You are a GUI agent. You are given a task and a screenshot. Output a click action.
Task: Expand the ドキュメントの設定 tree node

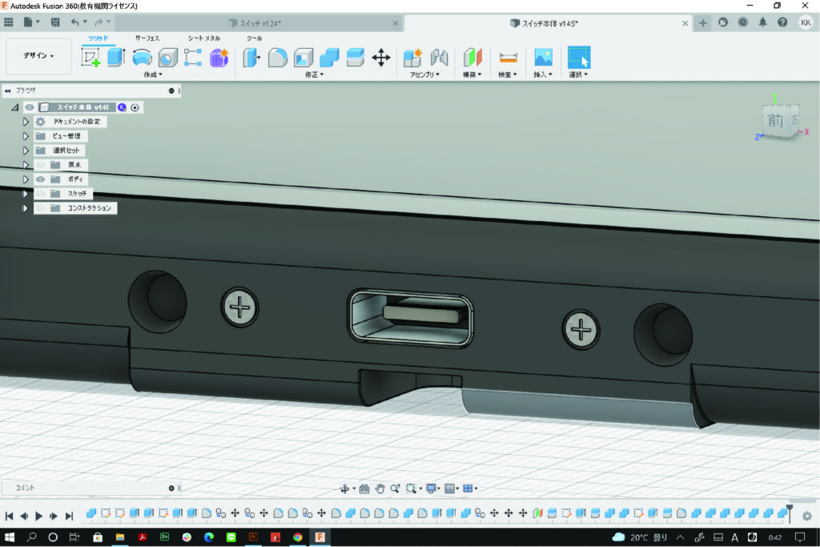point(26,122)
